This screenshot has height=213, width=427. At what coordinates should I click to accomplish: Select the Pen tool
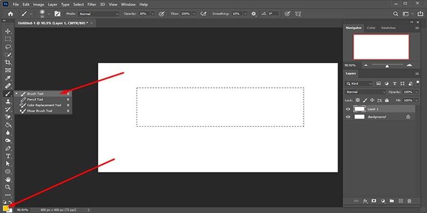click(x=8, y=149)
